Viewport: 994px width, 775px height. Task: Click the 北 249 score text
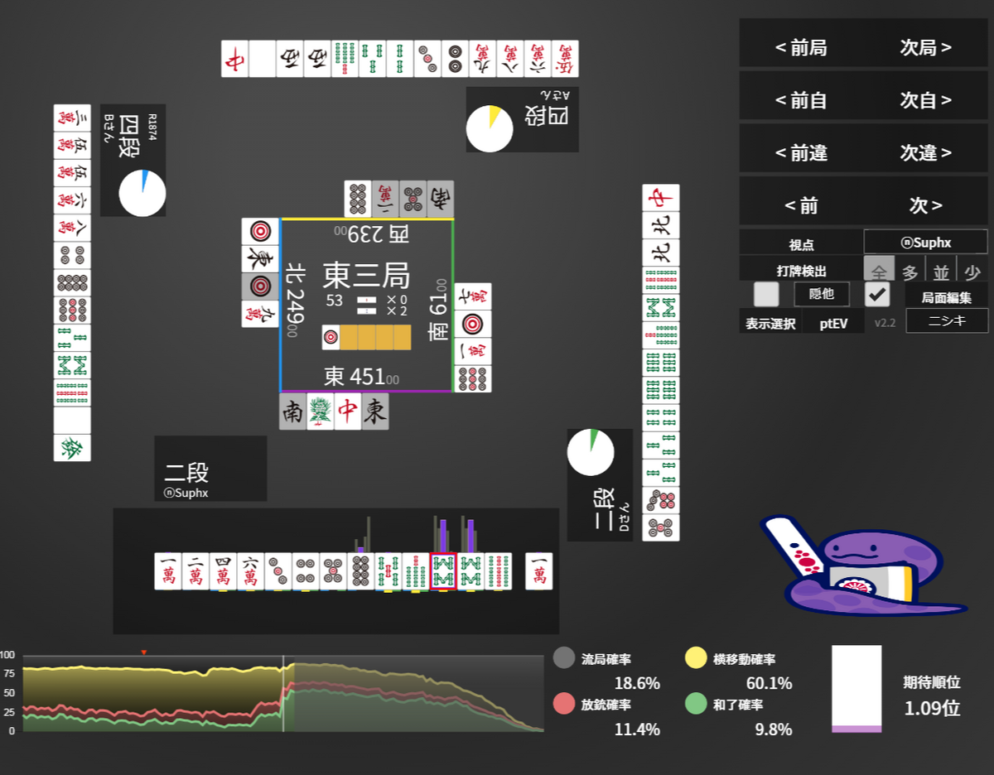pos(296,300)
